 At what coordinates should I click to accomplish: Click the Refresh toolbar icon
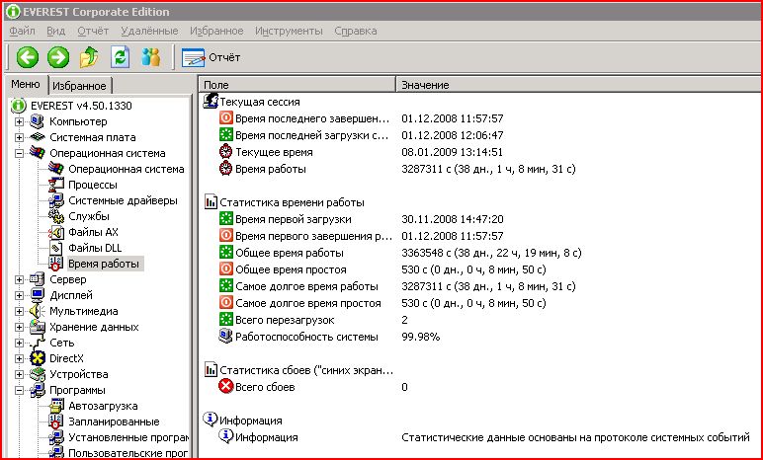(121, 57)
